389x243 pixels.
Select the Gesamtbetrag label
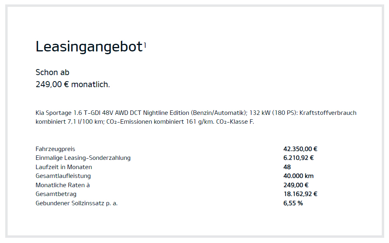56,194
